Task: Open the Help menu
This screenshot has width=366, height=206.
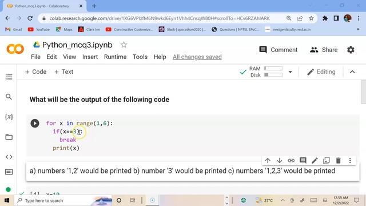Action: click(x=160, y=57)
